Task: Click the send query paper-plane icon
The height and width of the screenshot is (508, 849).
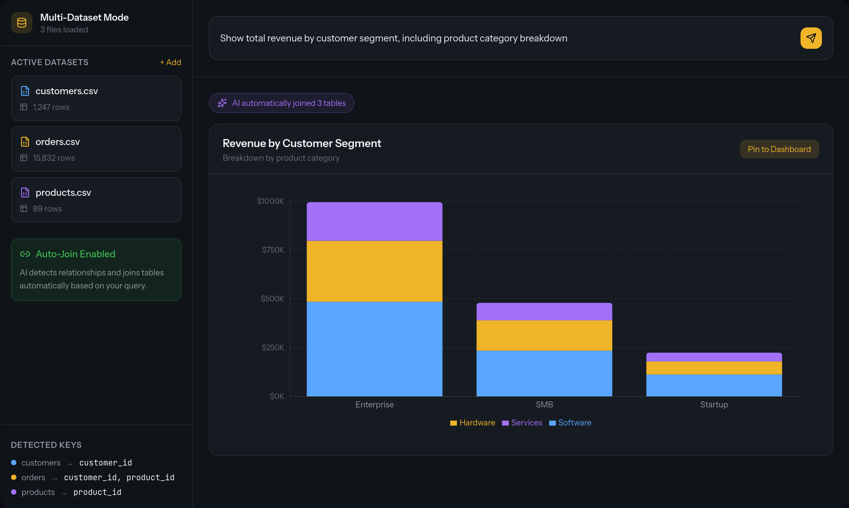Action: (811, 38)
